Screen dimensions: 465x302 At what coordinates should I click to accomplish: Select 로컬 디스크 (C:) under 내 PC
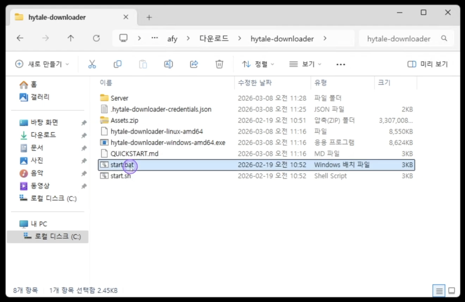(x=48, y=237)
